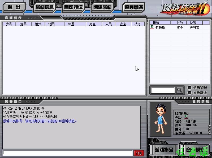Image resolution: width=212 pixels, height=158 pixels.
Task: Sort room list by 模式 column
Action: pyautogui.click(x=38, y=24)
